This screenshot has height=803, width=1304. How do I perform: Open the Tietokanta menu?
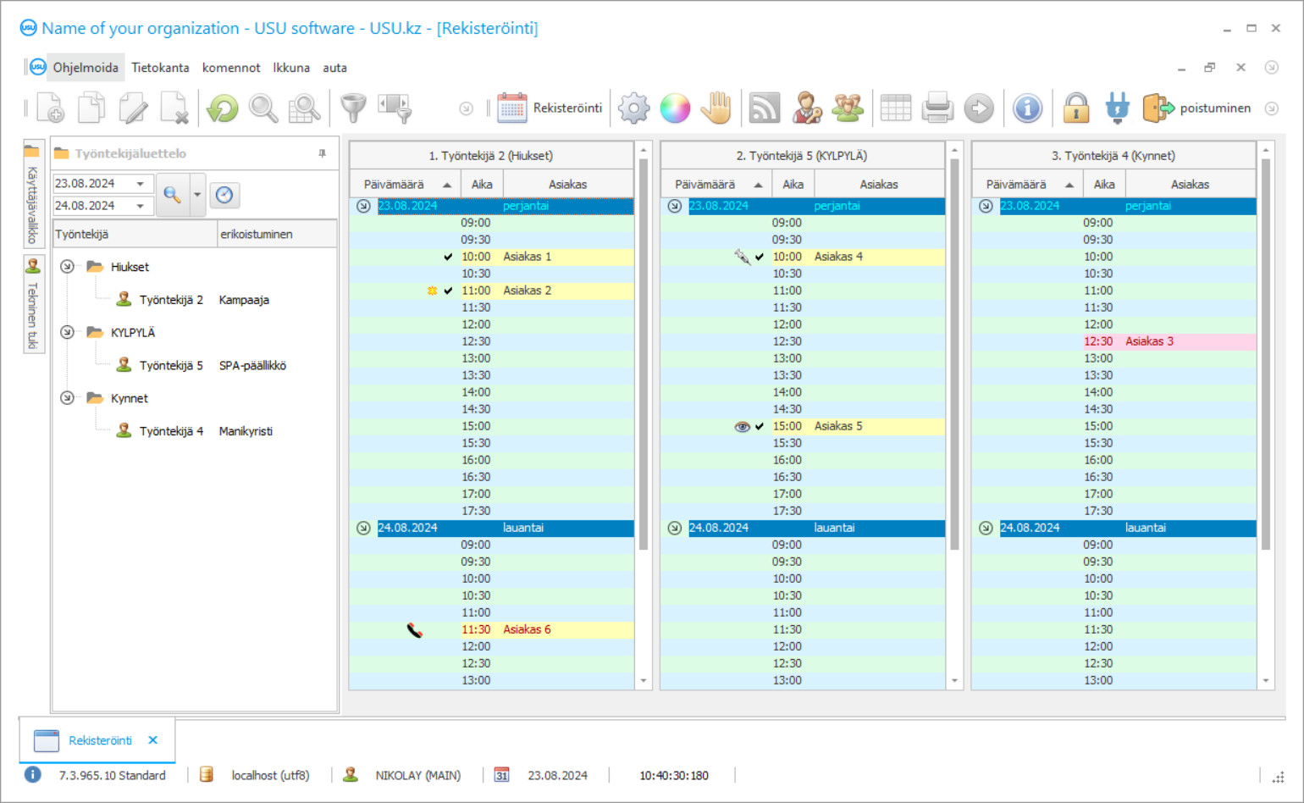click(x=160, y=68)
